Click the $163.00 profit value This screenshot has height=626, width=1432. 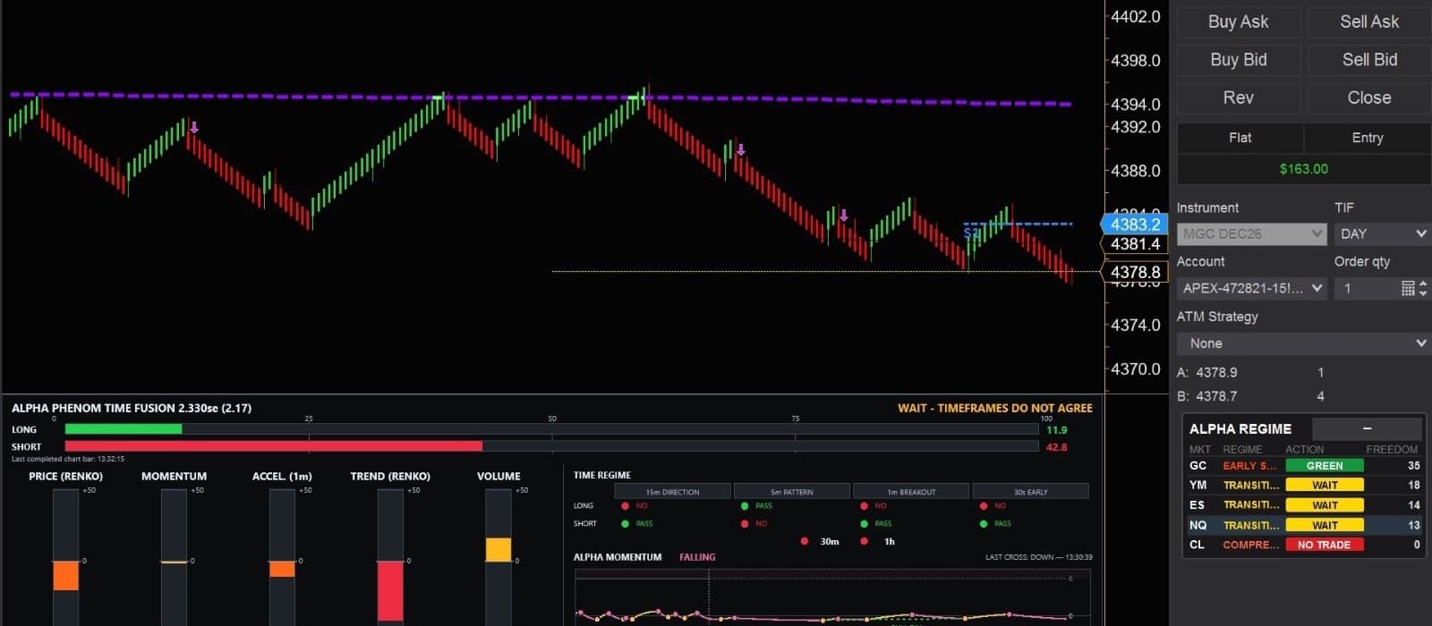1303,169
